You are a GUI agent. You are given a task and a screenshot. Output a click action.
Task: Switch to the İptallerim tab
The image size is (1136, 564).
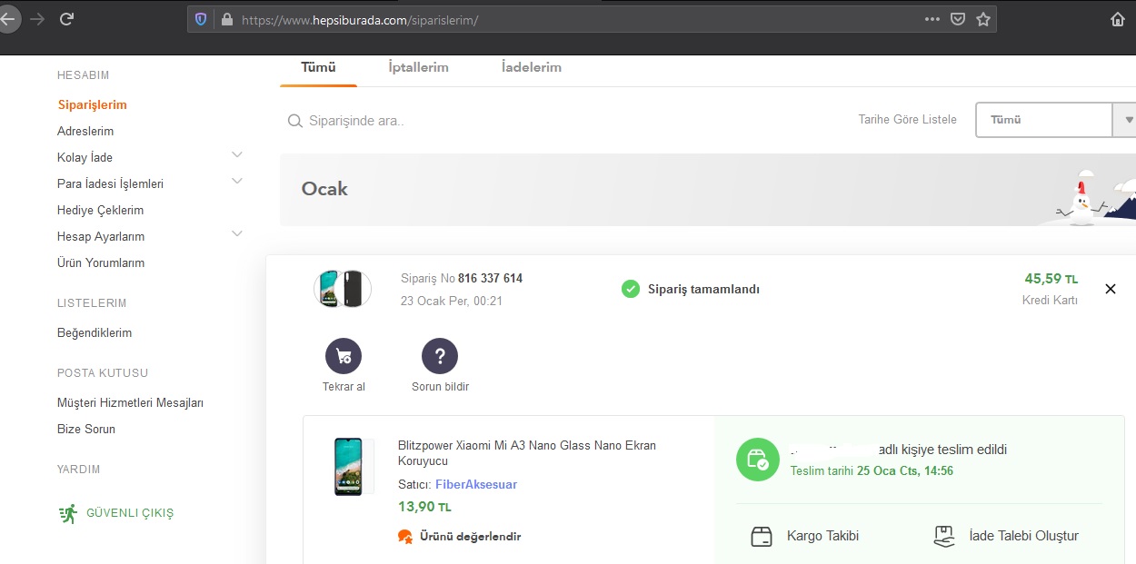418,67
